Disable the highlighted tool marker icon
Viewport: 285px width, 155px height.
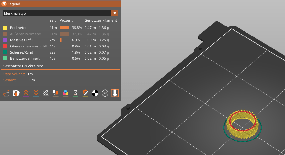click(x=115, y=93)
